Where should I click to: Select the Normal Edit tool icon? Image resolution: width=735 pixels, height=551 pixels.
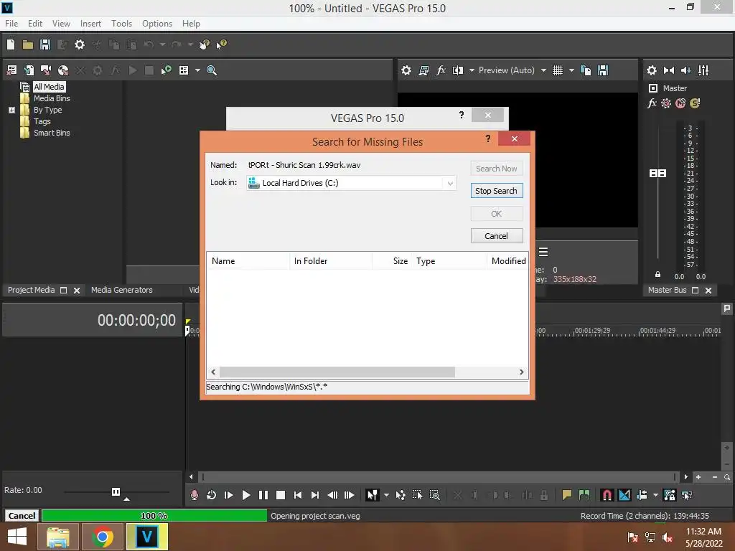tap(373, 495)
